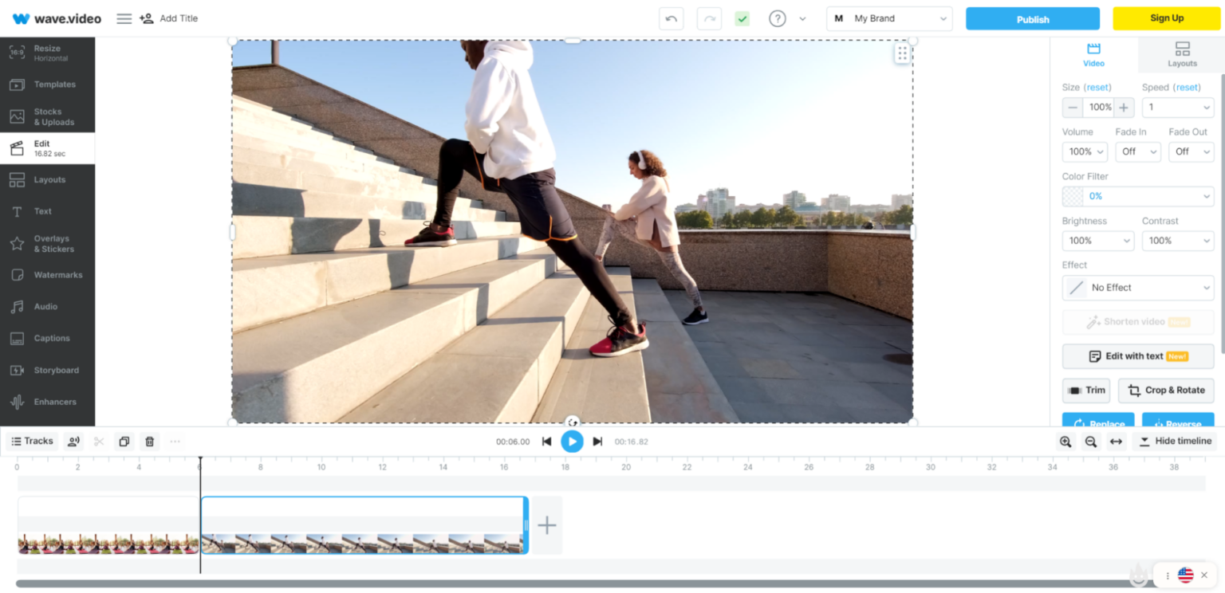The height and width of the screenshot is (593, 1225).
Task: Open the Fade In dropdown
Action: pos(1137,151)
